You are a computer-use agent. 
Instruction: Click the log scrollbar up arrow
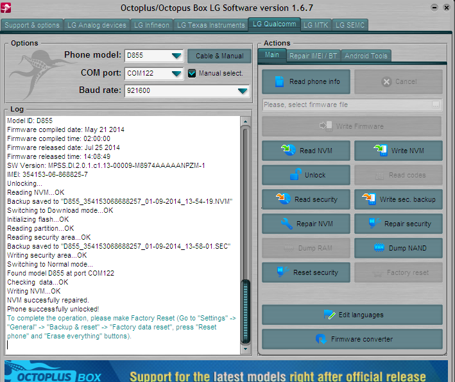point(246,121)
